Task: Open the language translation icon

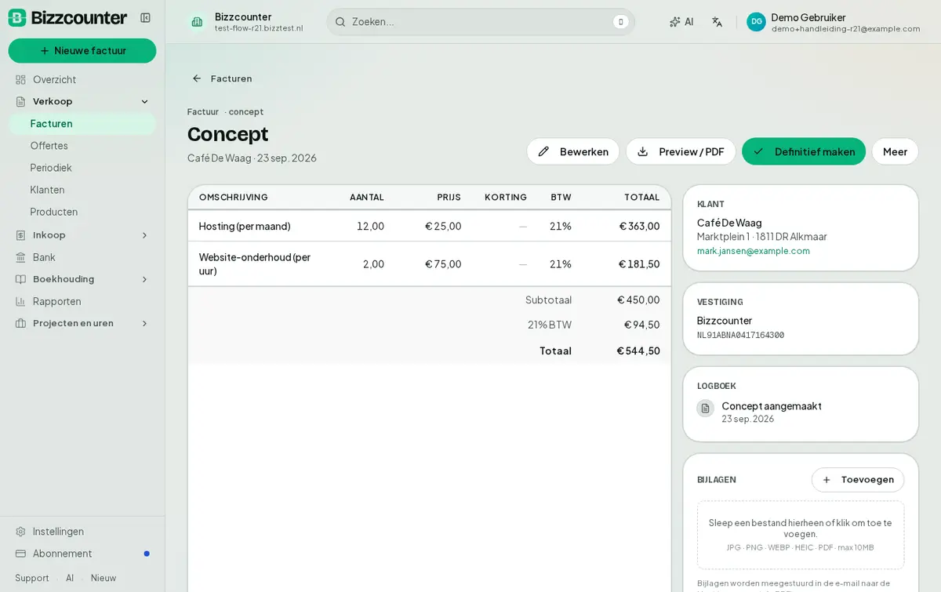Action: pos(717,22)
